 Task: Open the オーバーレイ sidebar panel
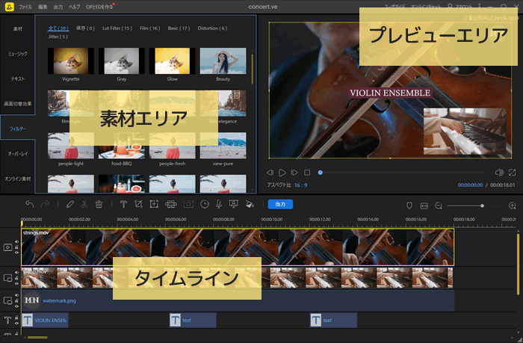point(16,154)
